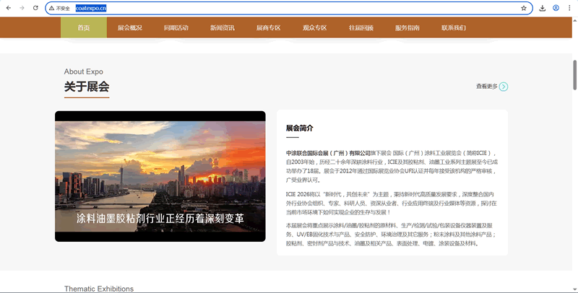Click the circled arrow beside 查看更多

click(x=504, y=87)
